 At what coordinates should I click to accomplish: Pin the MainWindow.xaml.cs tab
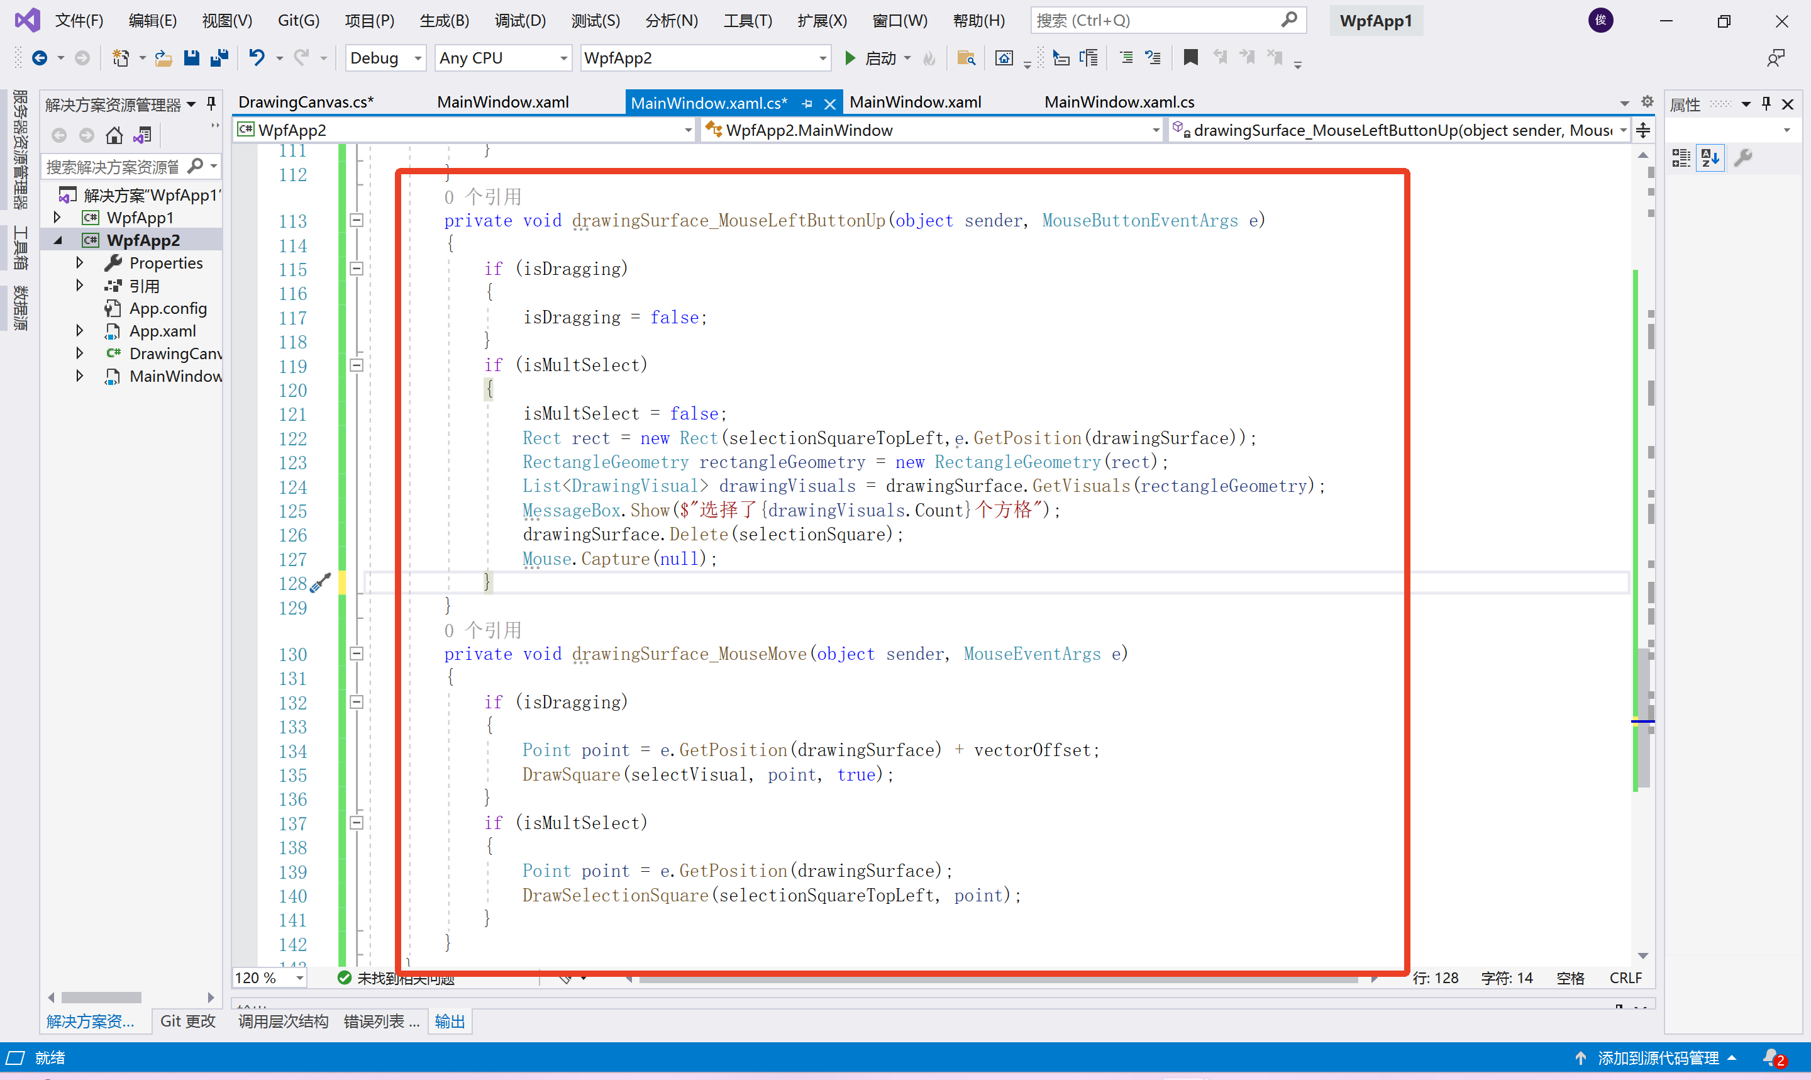tap(807, 104)
